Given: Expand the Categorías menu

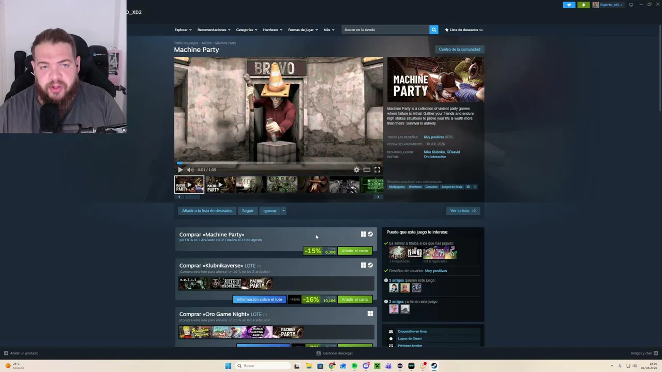Looking at the screenshot, I should (x=247, y=29).
